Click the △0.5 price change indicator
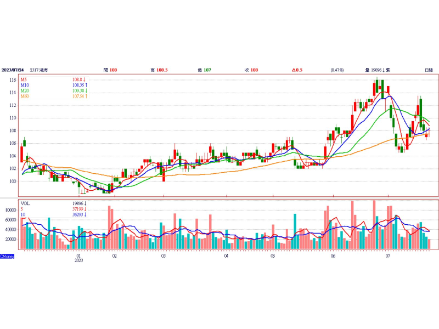The image size is (439, 329). [x=297, y=70]
